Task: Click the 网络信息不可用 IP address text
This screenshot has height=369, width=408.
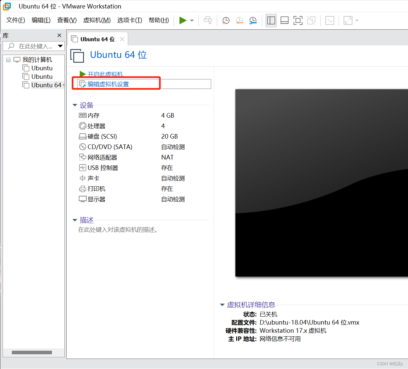Action: pyautogui.click(x=280, y=339)
